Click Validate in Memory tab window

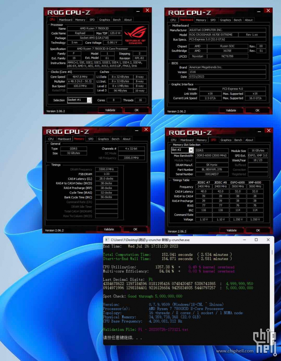(x=109, y=229)
